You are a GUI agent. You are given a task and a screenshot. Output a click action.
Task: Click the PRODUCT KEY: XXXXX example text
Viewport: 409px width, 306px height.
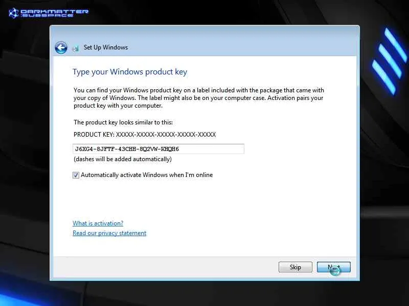(x=145, y=135)
